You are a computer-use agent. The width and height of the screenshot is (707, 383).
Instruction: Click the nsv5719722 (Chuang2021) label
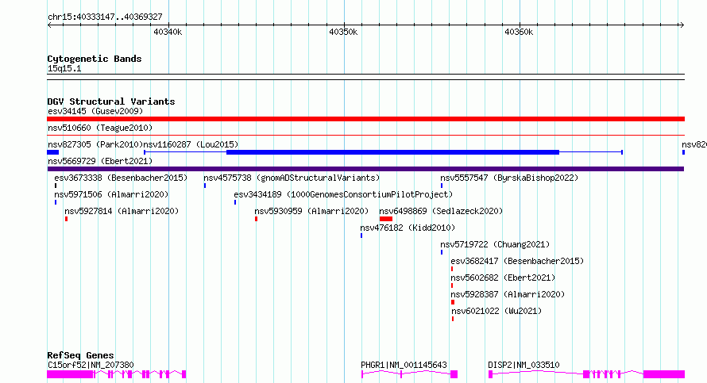tap(495, 244)
